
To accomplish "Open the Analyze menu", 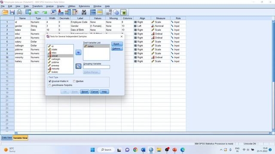I will (50, 6).
